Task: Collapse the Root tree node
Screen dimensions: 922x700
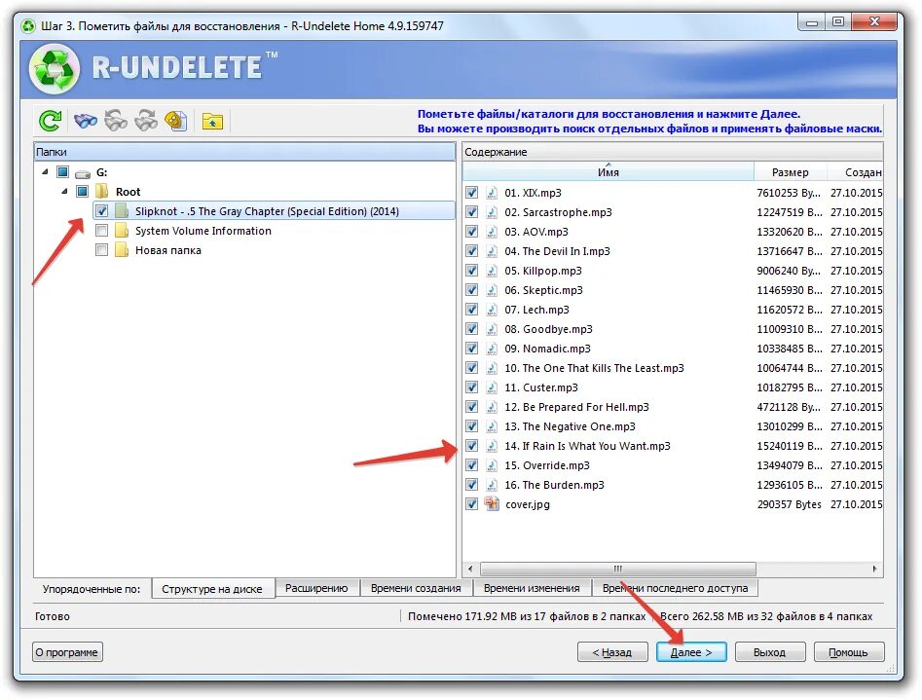Action: click(x=64, y=191)
